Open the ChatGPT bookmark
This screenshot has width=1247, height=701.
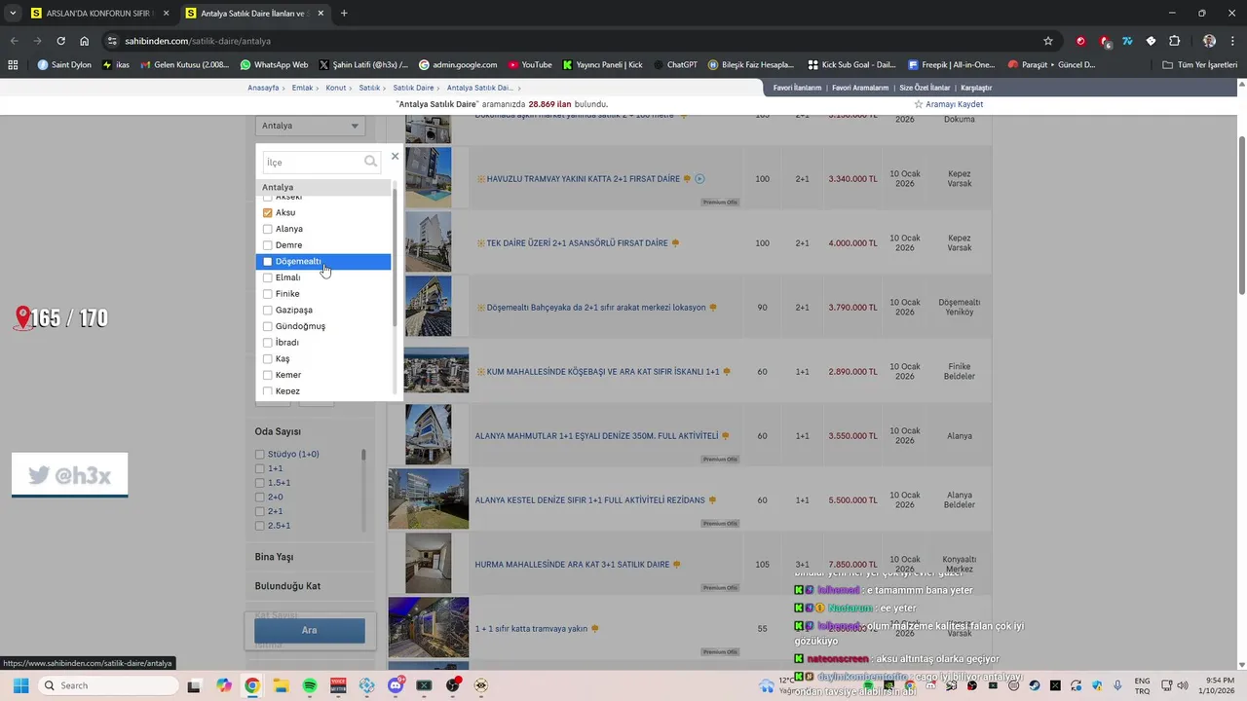[675, 65]
